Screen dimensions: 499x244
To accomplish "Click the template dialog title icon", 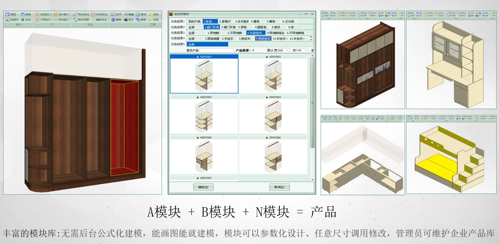I will (171, 14).
